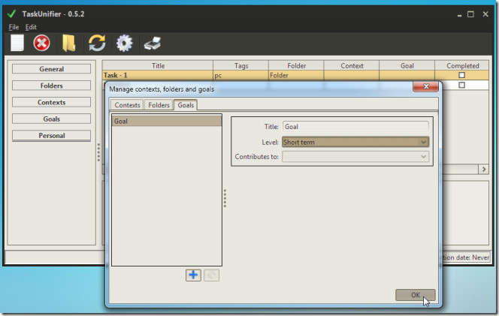Switch to the Folders tab in dialog
This screenshot has height=316, width=499.
pos(159,105)
